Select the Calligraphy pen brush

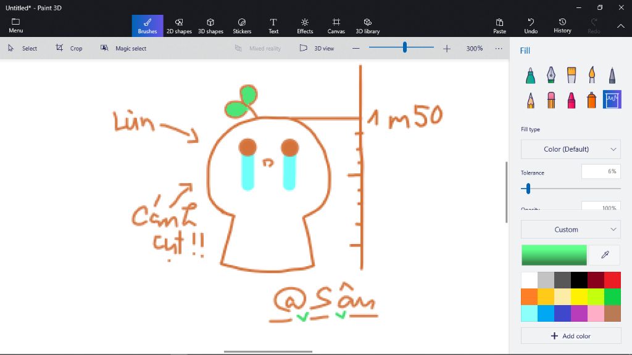tap(551, 75)
